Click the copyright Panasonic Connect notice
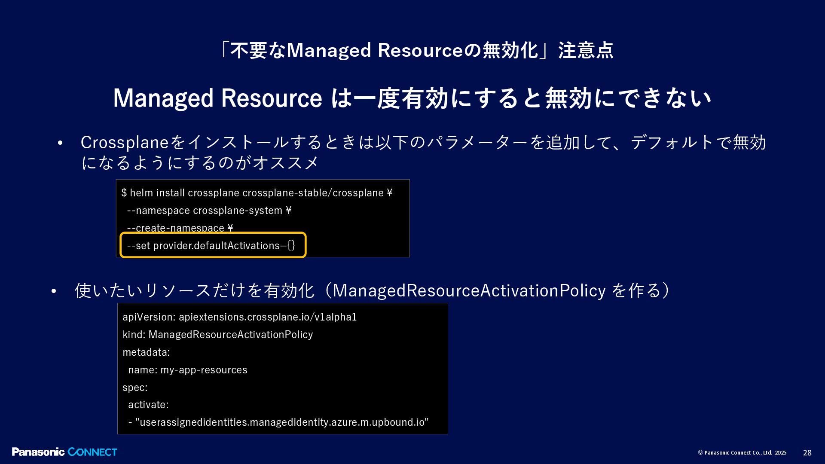Viewport: 825px width, 464px height. coord(742,453)
